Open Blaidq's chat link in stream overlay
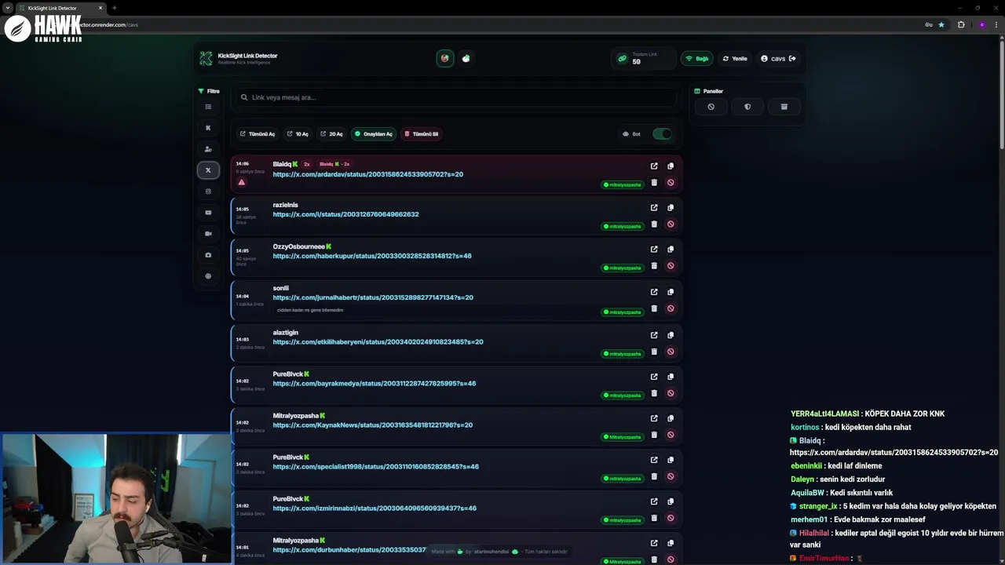 click(x=894, y=453)
